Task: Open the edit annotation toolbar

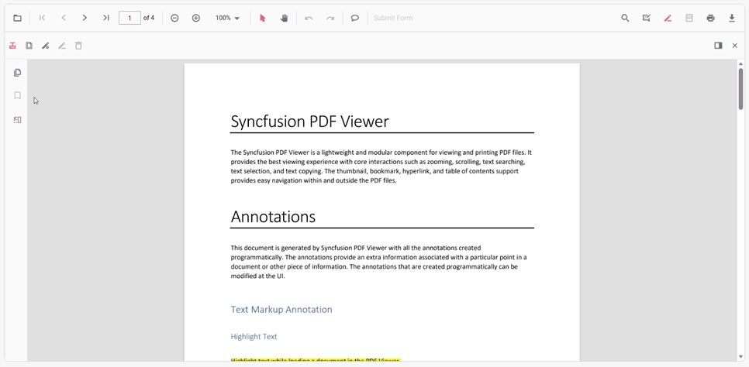Action: [647, 18]
